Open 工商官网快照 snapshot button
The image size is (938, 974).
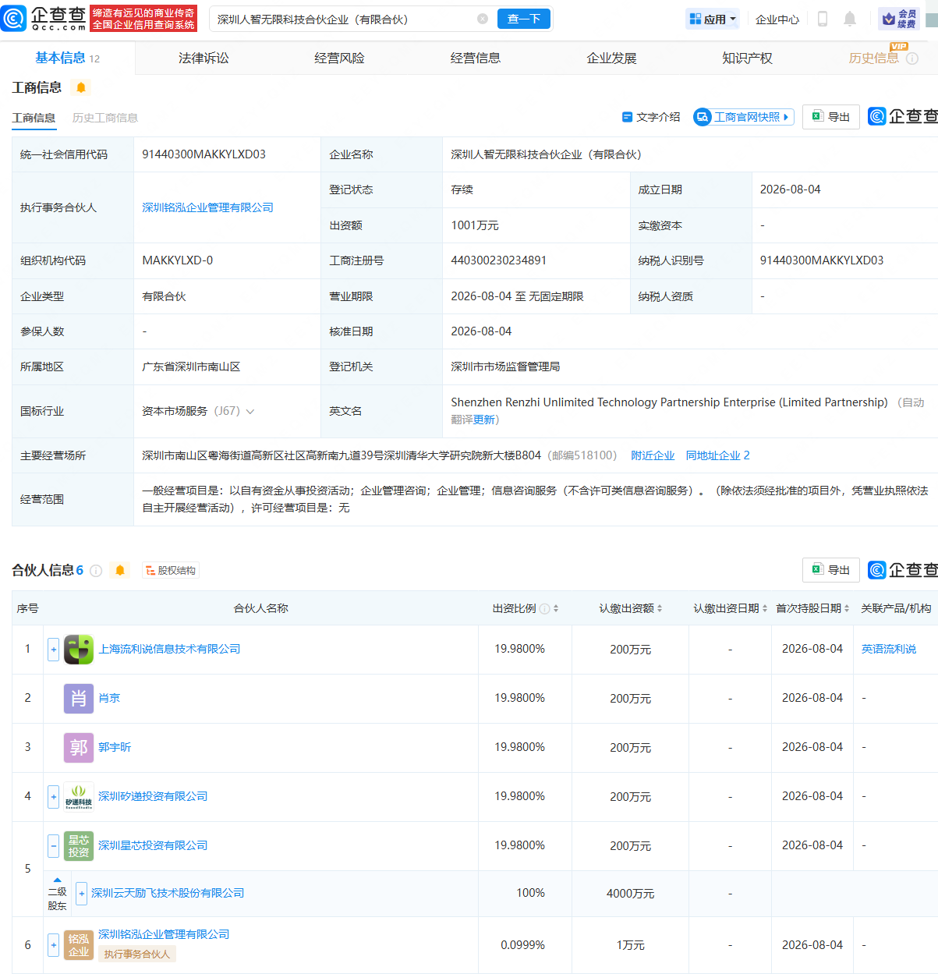[744, 117]
